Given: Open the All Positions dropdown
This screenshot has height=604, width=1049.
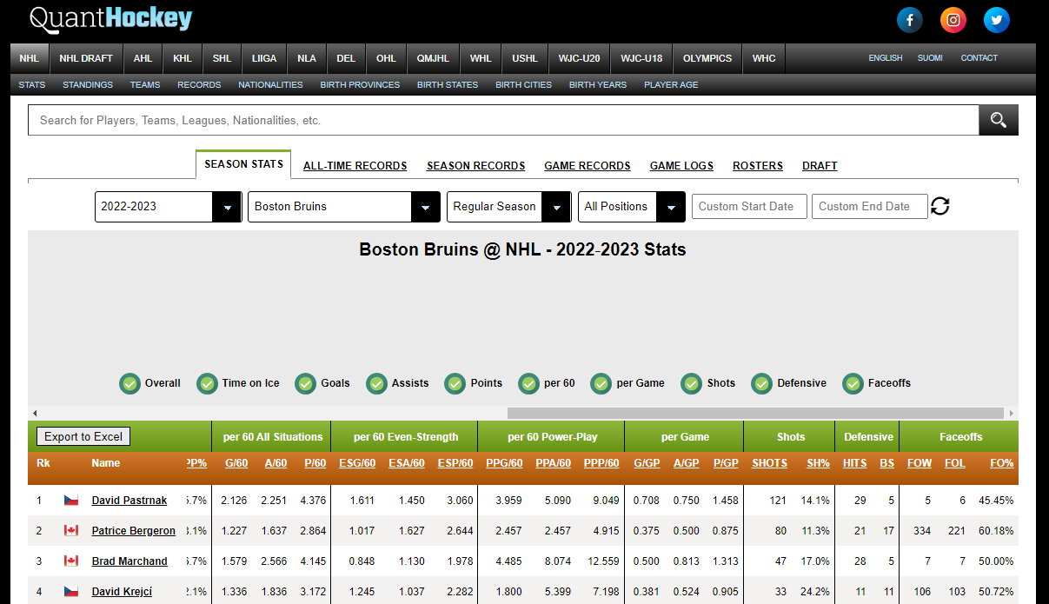Looking at the screenshot, I should (631, 207).
